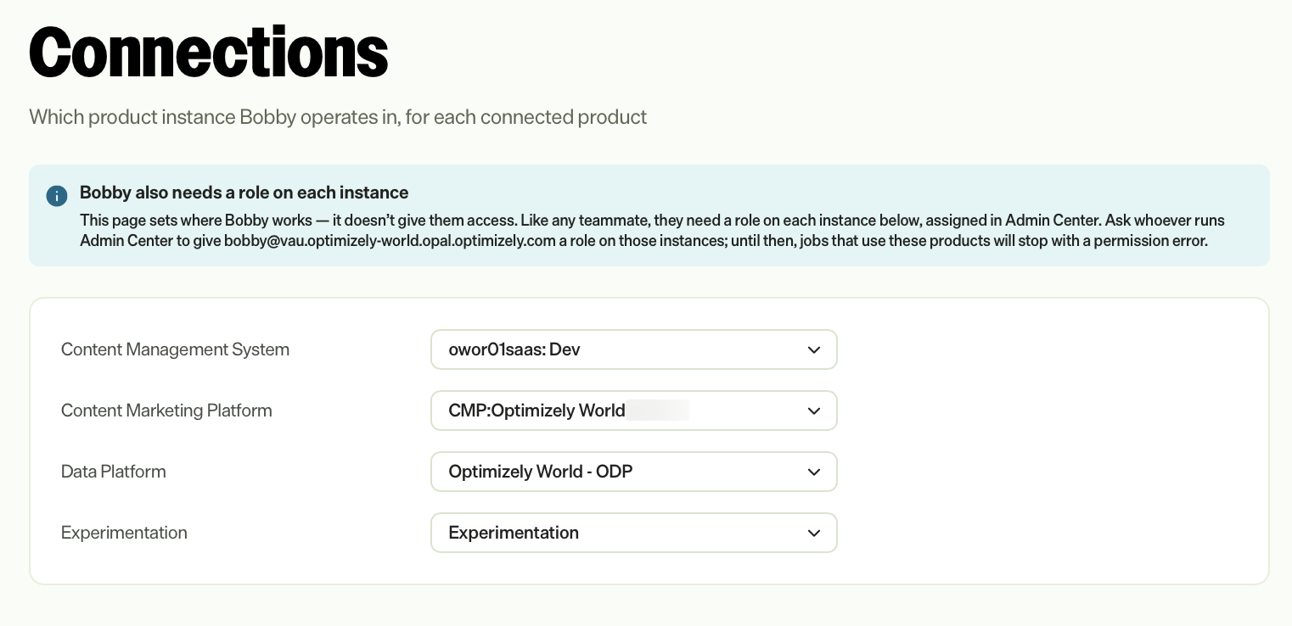Open the Data Platform instance dropdown

coord(634,472)
